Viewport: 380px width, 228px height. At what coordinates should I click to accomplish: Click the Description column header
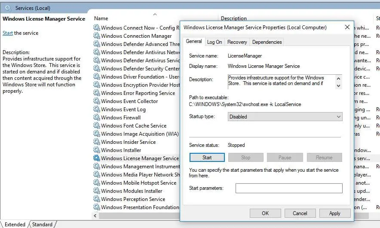pos(233,18)
